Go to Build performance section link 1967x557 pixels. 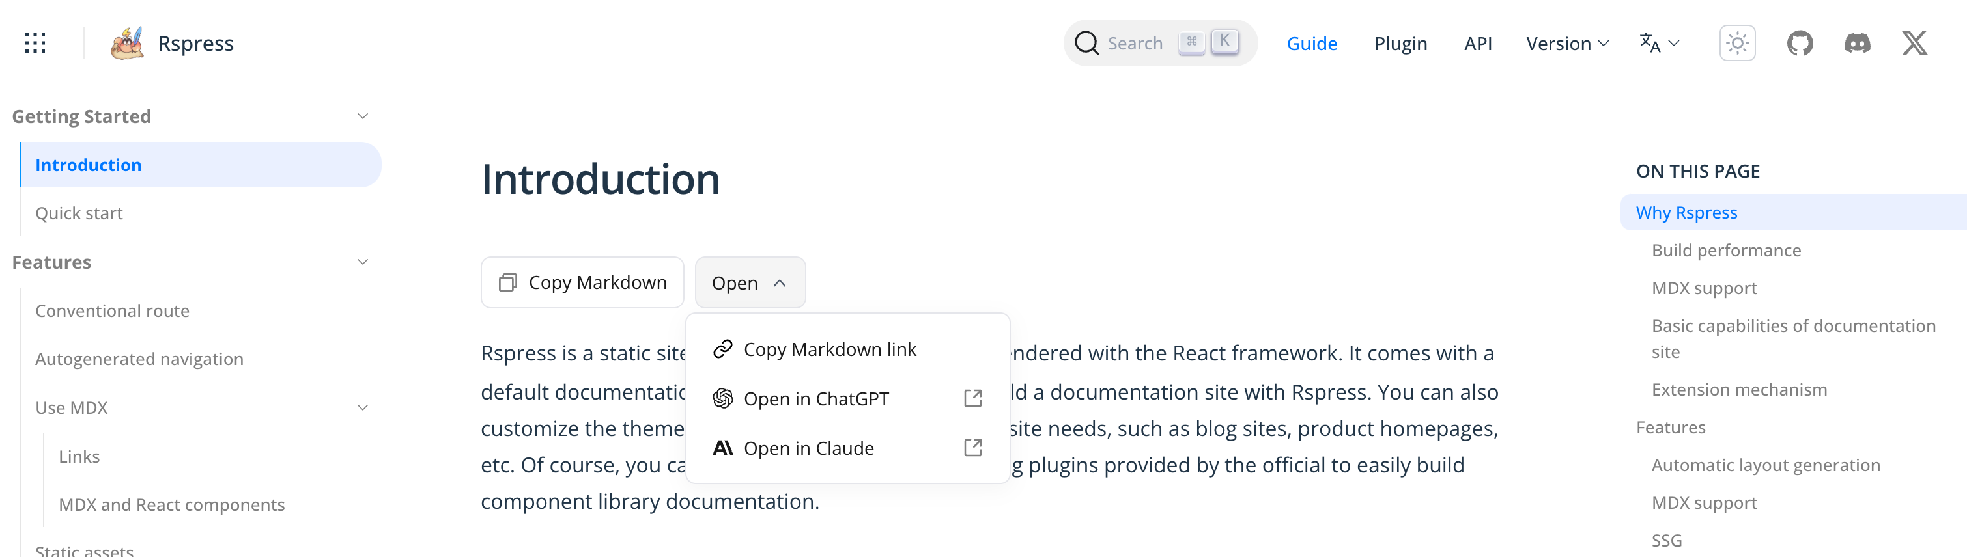1726,251
